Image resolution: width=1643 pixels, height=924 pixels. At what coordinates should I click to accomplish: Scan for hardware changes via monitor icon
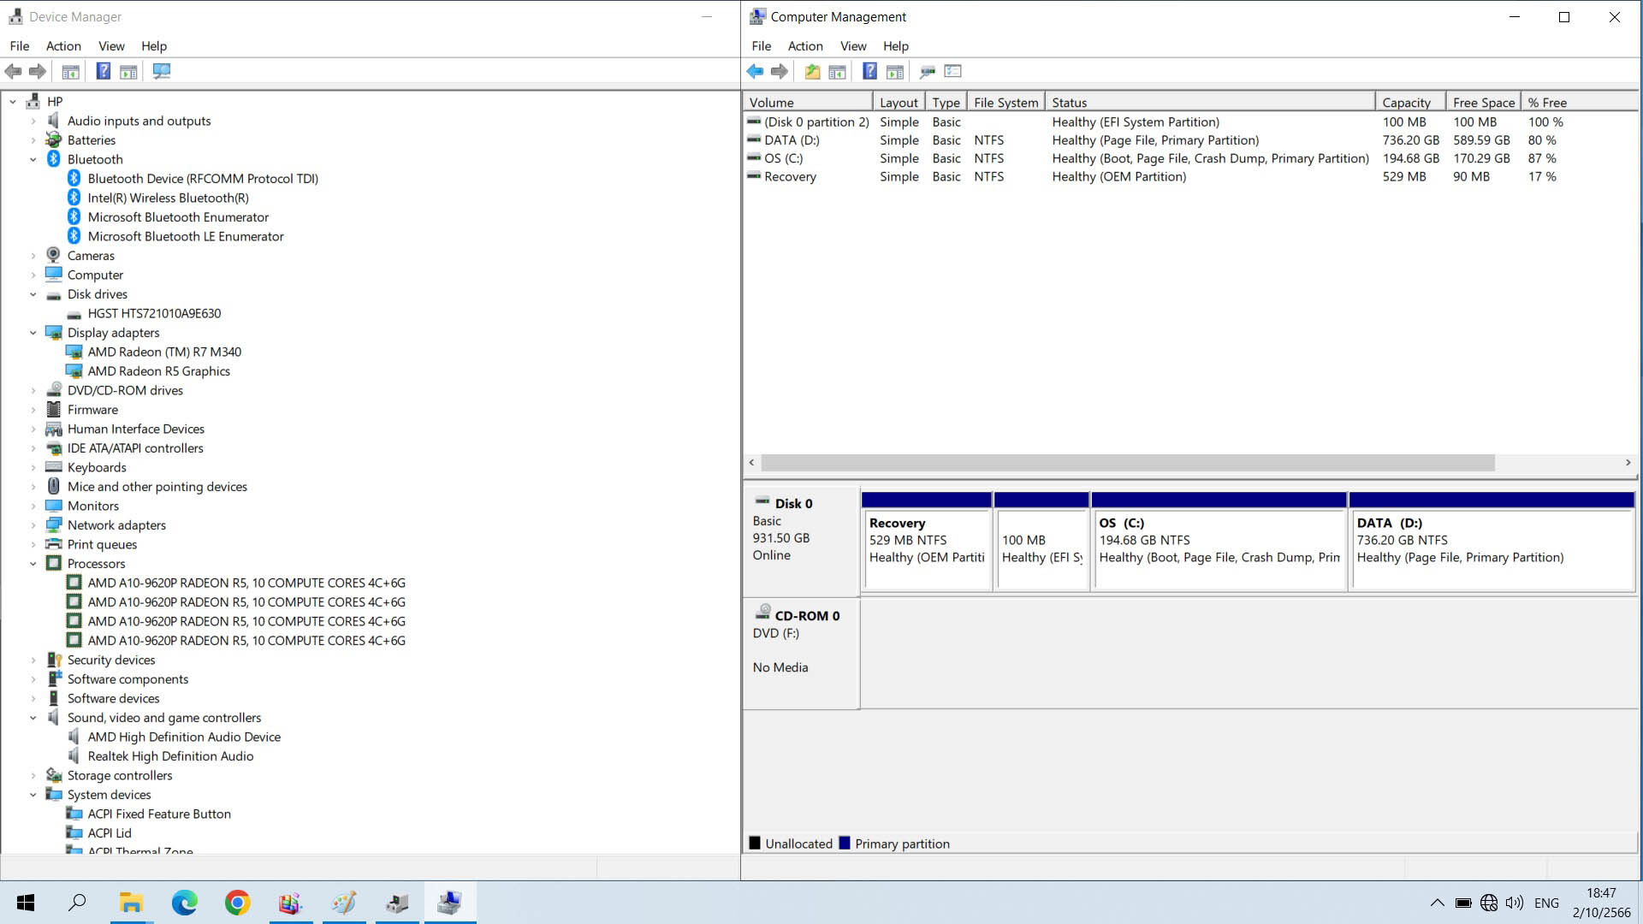162,72
